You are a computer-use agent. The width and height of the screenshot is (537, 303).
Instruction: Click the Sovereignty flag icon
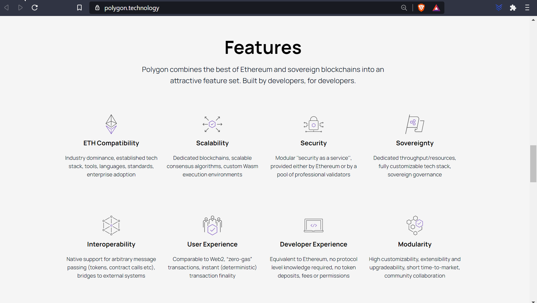415,124
